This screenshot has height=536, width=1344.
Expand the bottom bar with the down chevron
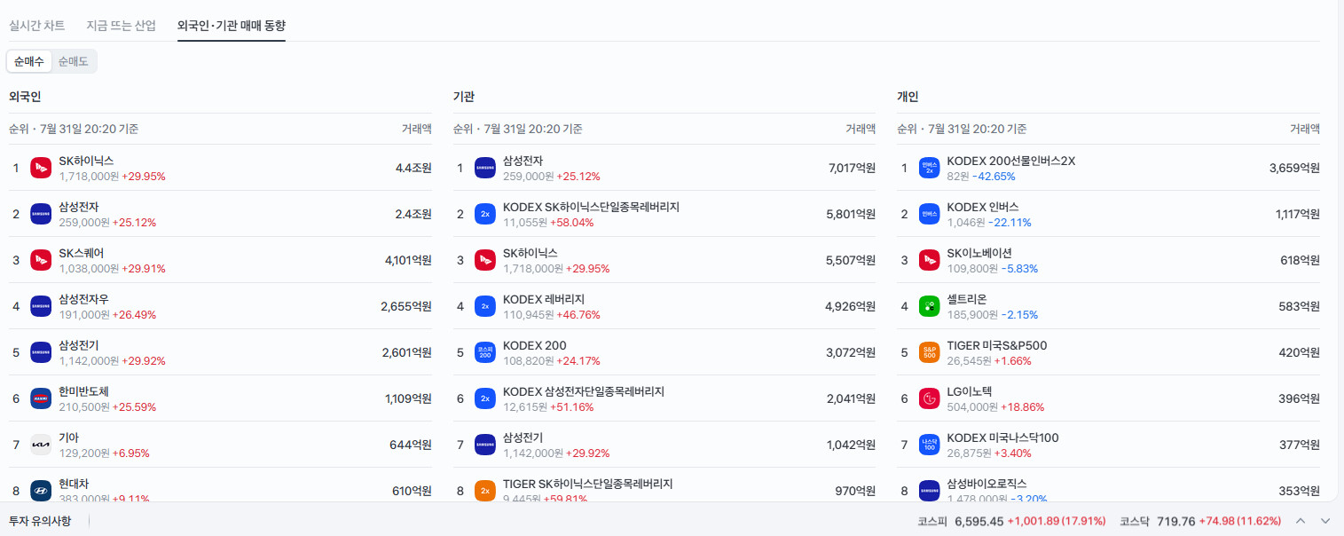click(x=1325, y=521)
